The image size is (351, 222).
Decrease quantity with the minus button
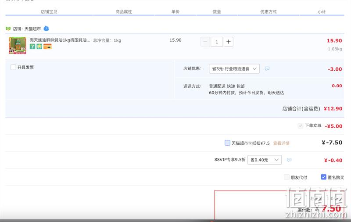click(x=205, y=42)
